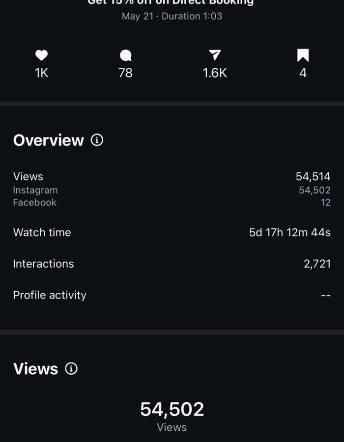Viewport: 344px width, 442px height.
Task: Click the large 54,502 views number
Action: pyautogui.click(x=172, y=409)
